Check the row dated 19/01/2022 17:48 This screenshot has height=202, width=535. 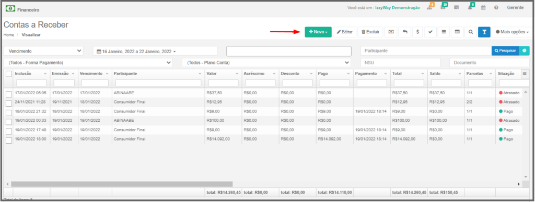8,131
